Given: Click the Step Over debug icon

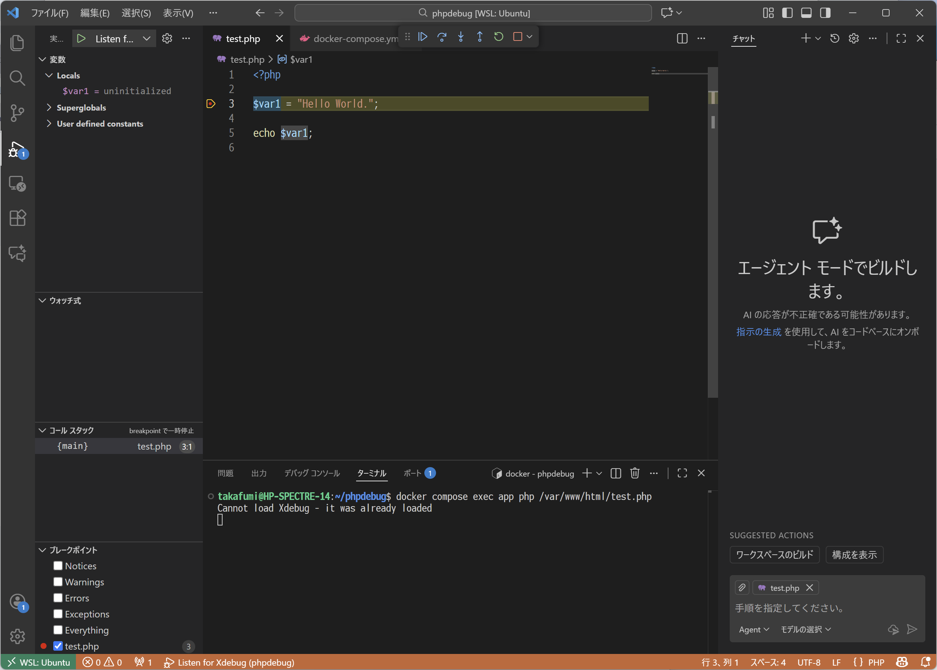Looking at the screenshot, I should [x=442, y=37].
